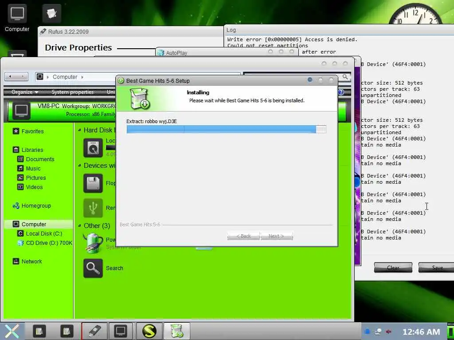Select Pictures library
Image resolution: width=454 pixels, height=340 pixels.
pos(35,178)
